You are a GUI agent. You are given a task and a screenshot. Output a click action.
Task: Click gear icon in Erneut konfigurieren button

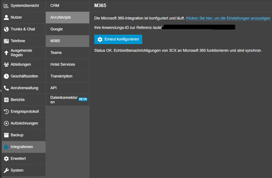(100, 39)
